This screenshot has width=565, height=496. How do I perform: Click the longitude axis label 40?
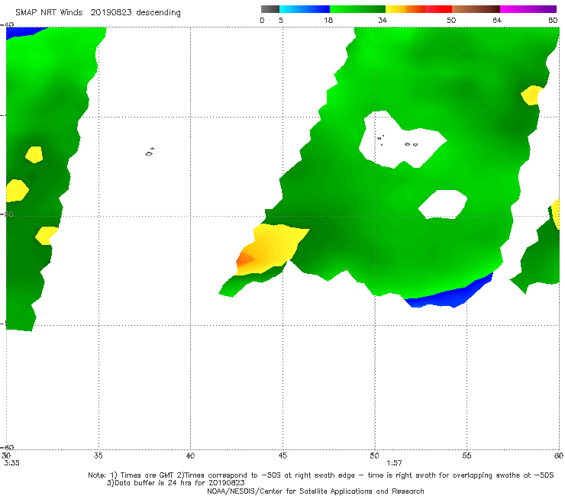pyautogui.click(x=190, y=456)
